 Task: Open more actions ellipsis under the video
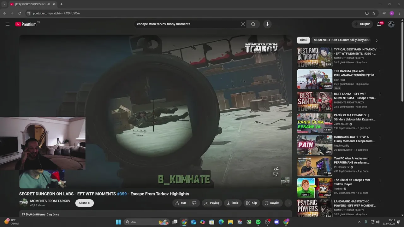point(288,203)
